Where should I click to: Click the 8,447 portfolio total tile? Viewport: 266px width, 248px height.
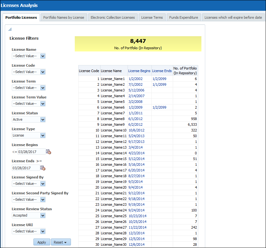tap(138, 44)
